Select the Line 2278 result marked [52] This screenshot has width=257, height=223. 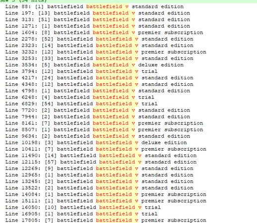click(99, 39)
